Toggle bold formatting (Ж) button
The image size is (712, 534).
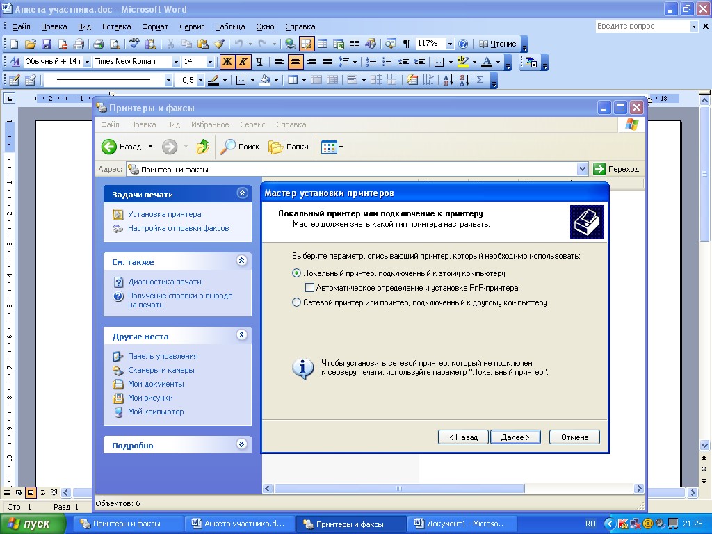point(227,62)
